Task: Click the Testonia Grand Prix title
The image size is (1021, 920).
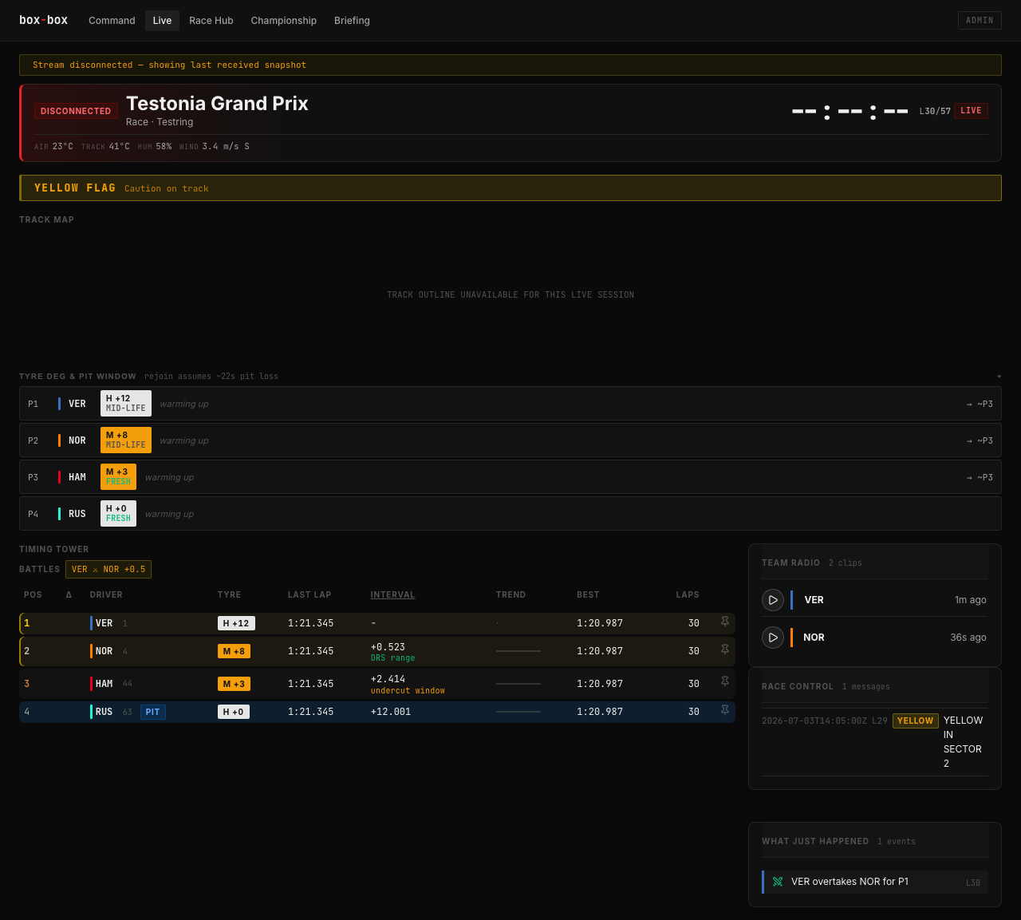Action: point(217,104)
